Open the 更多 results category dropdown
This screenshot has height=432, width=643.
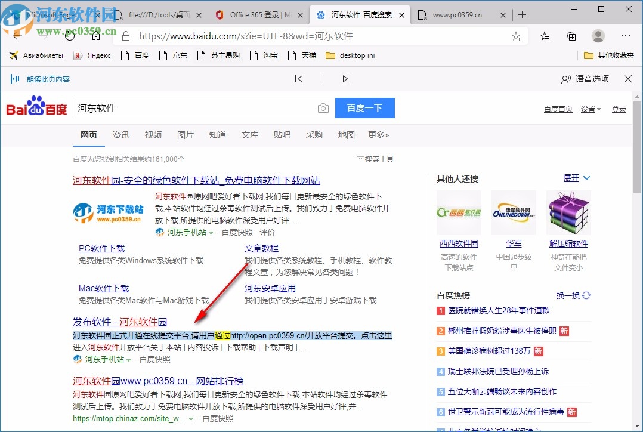378,135
